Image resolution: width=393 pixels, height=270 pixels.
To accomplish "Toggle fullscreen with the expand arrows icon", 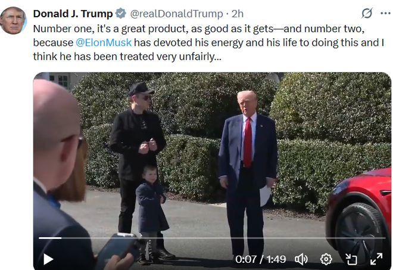I will 376,259.
